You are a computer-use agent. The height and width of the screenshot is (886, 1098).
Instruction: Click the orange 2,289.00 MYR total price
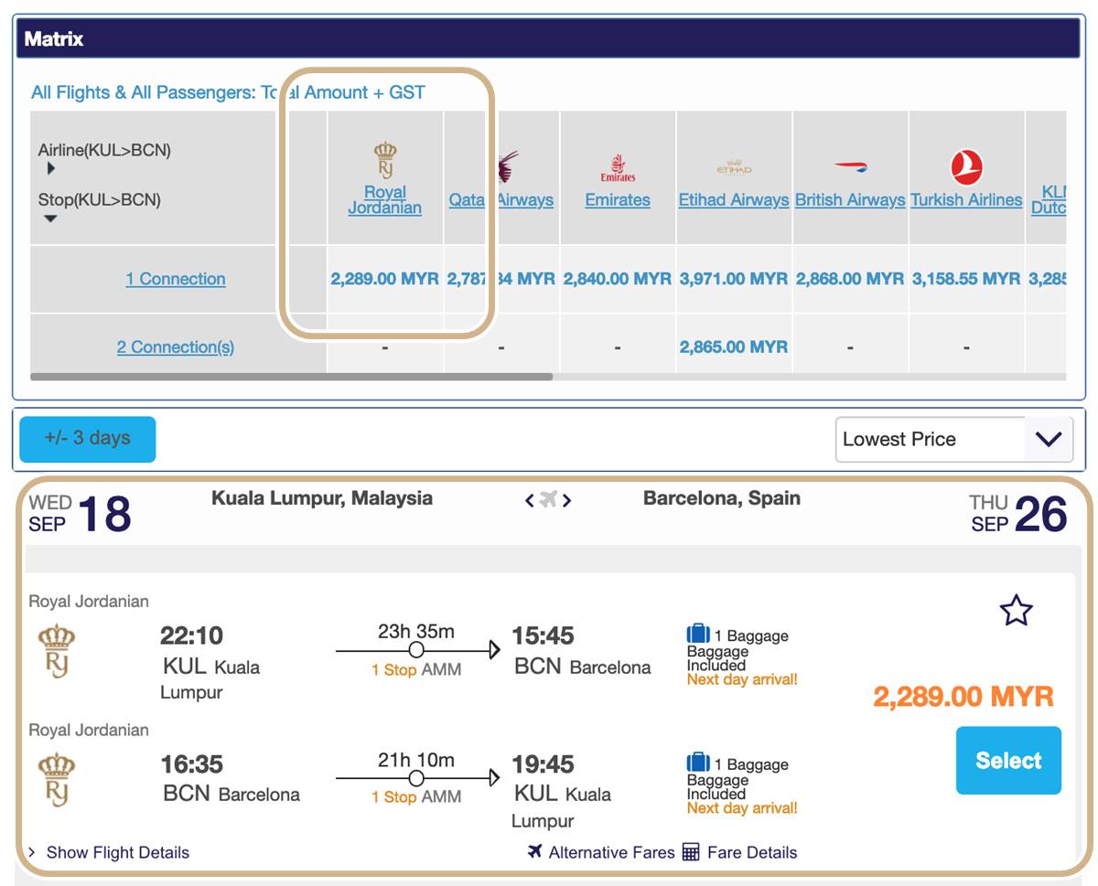coord(963,697)
